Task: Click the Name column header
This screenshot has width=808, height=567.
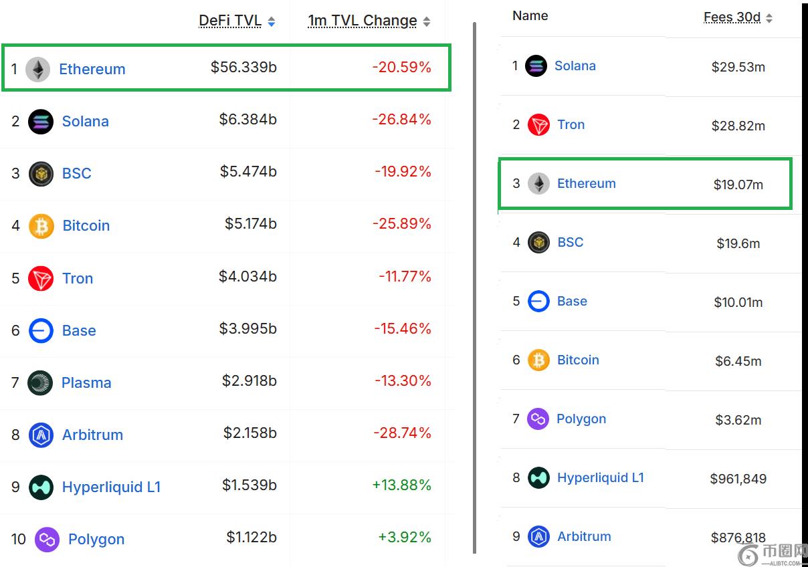Action: (530, 15)
